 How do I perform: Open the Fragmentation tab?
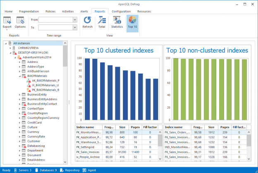pos(29,11)
